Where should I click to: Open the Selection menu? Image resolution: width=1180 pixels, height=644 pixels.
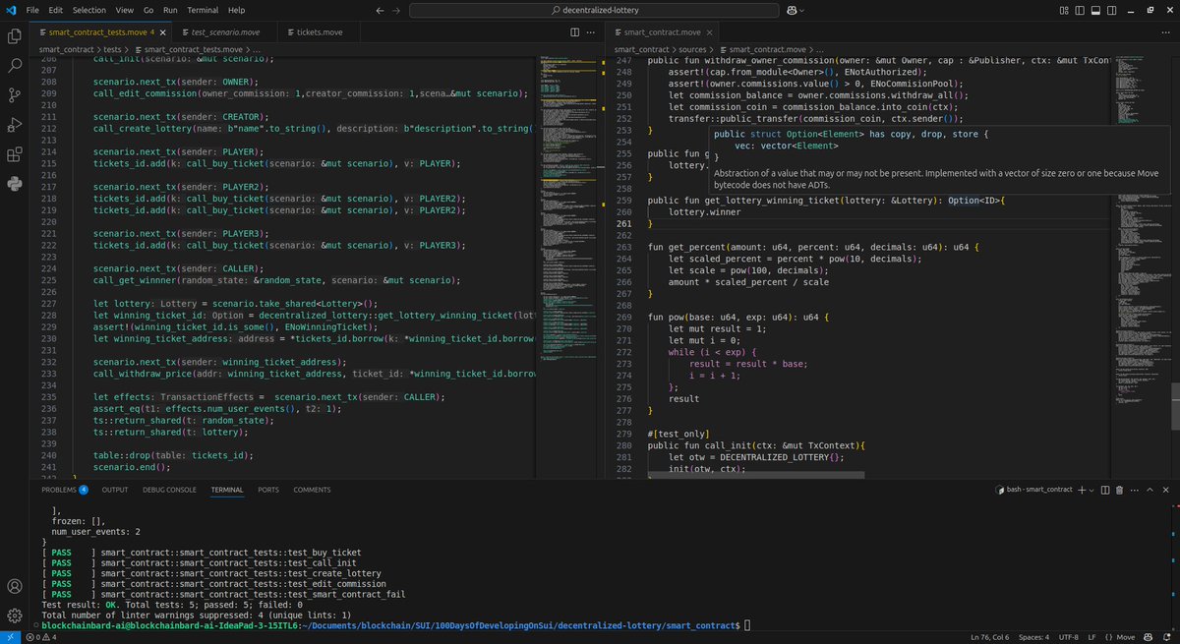pos(88,10)
